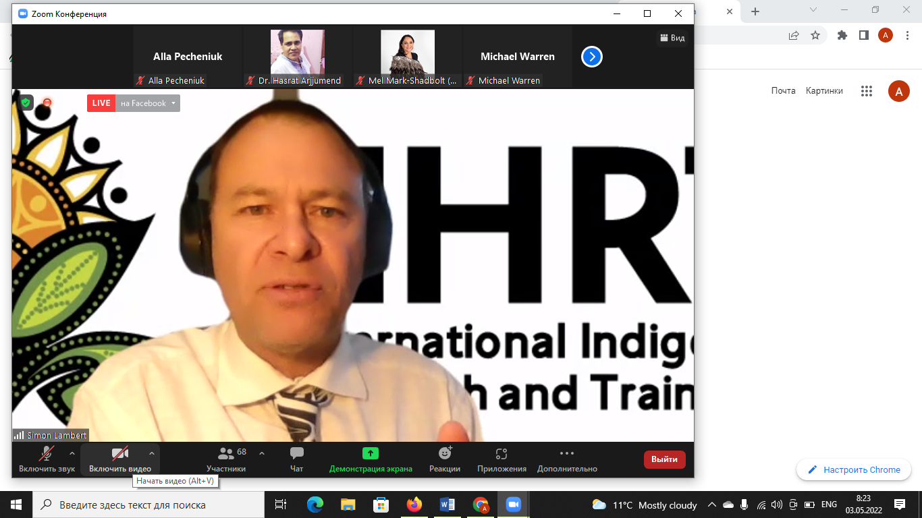
Task: Open Zoom Apps (Приложения)
Action: tap(501, 459)
